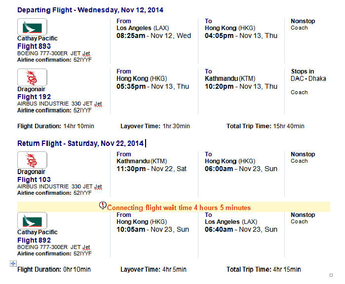Click the Layover Time 1hr 30min text

coord(155,126)
